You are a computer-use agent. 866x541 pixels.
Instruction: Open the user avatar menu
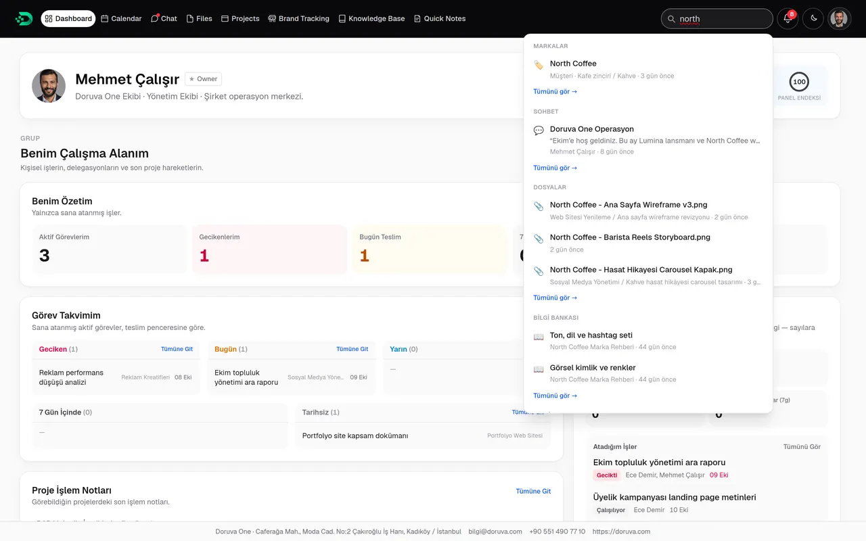840,19
